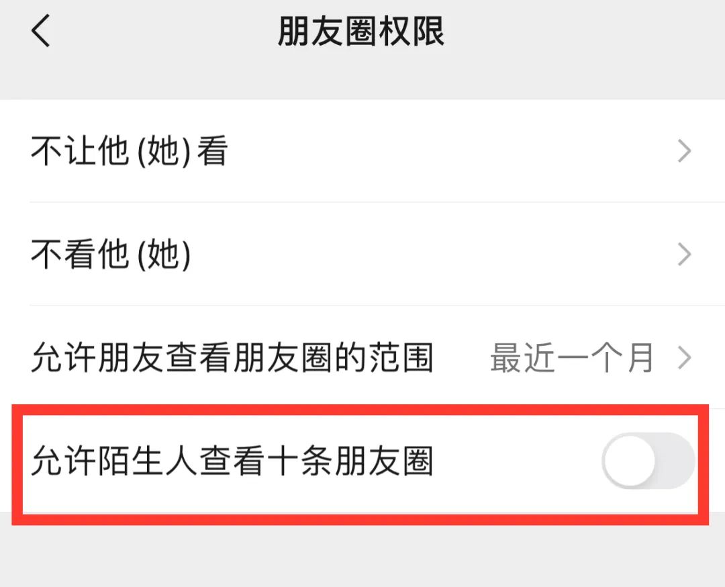Click the chevron next to 最近一个月
Screen dimensions: 725x587
(x=683, y=358)
